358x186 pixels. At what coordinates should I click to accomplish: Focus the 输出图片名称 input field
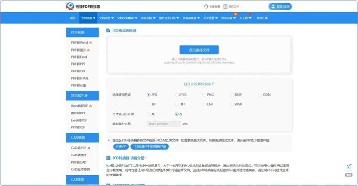(x=164, y=124)
